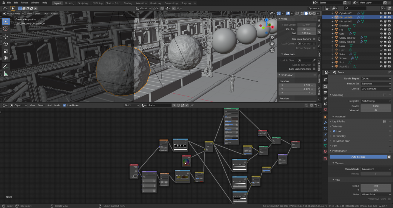Select the 3D Cursor tool
The height and width of the screenshot is (208, 393).
click(6, 28)
